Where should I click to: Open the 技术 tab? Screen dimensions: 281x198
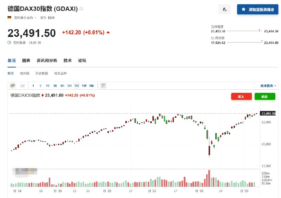(x=67, y=60)
